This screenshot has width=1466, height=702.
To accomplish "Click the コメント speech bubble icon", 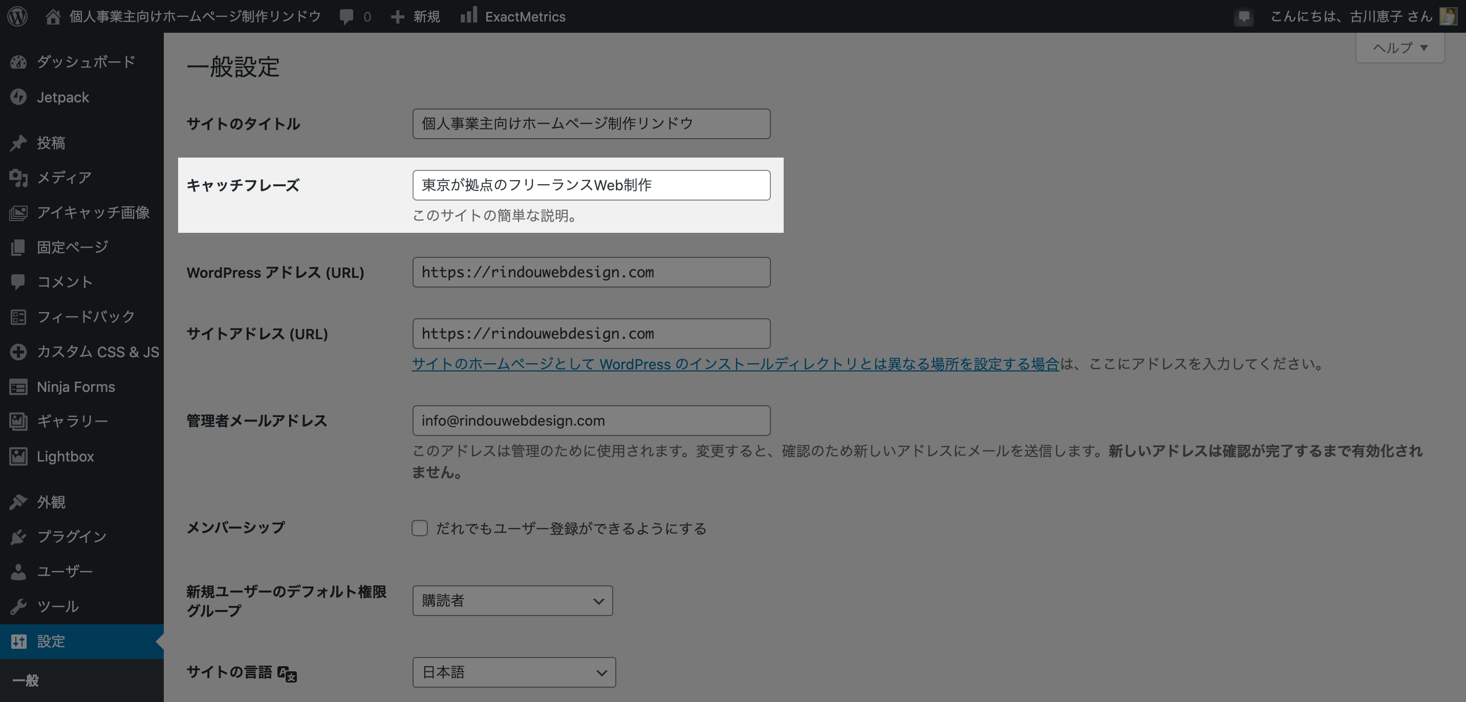I will pyautogui.click(x=18, y=281).
